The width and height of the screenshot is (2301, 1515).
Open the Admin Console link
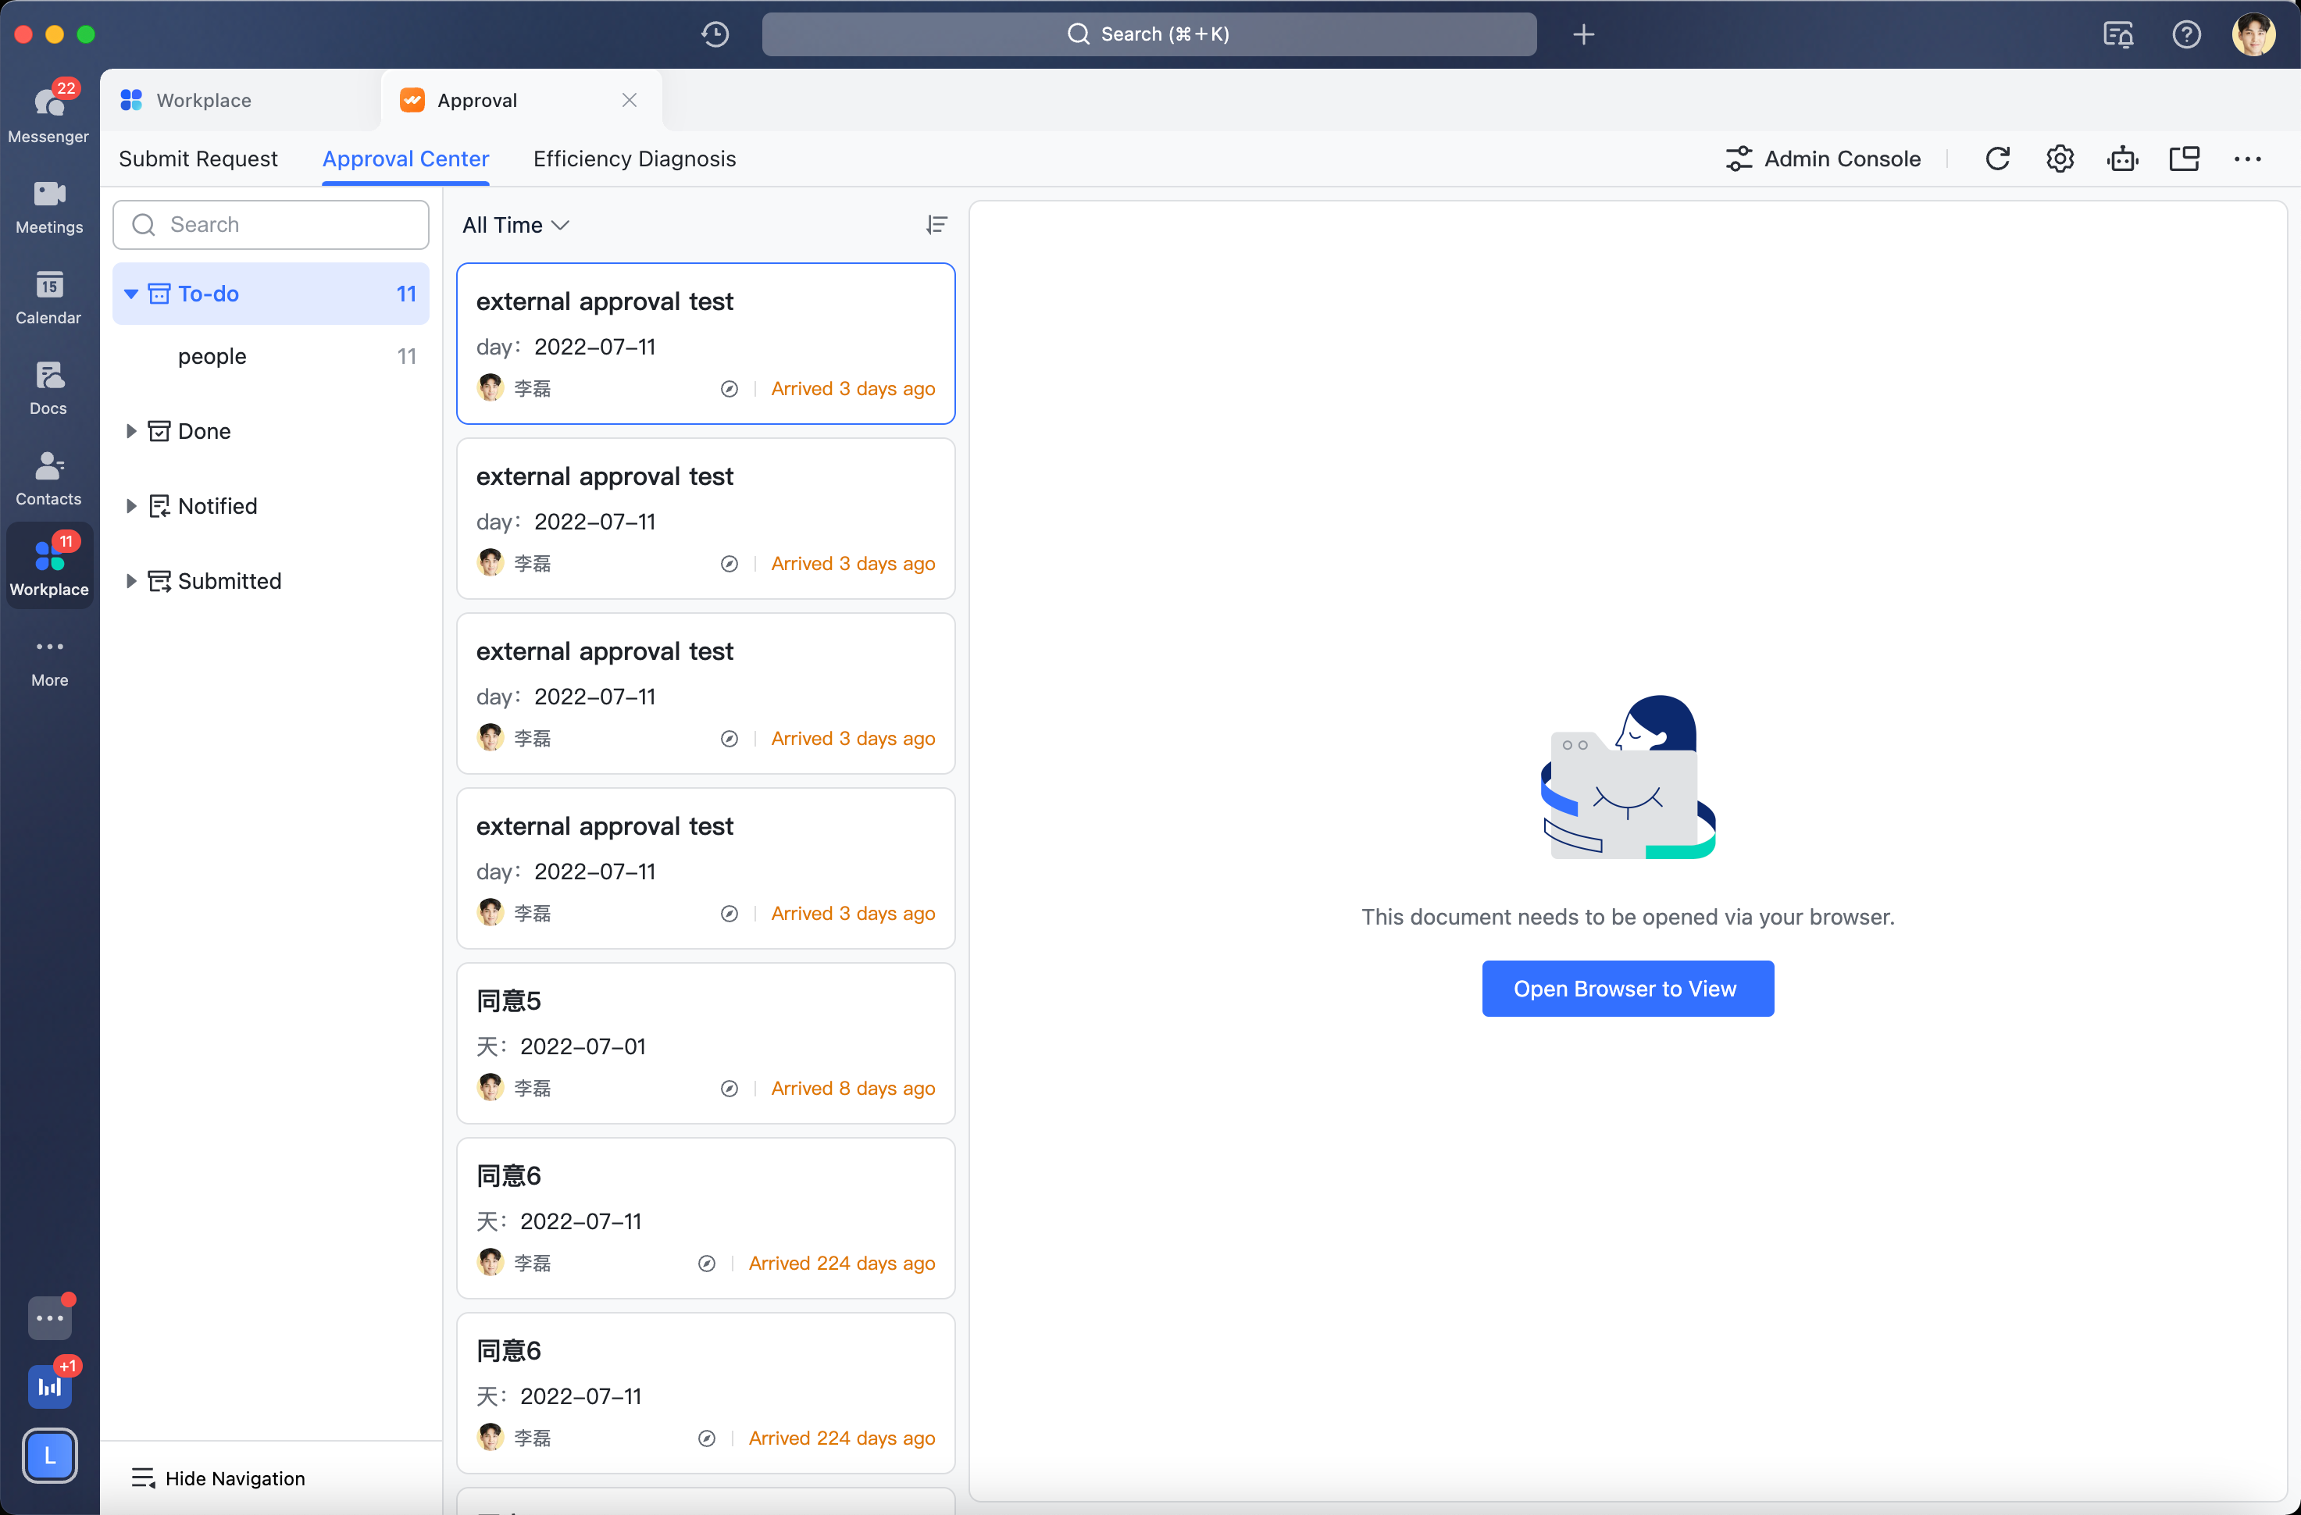click(1822, 159)
